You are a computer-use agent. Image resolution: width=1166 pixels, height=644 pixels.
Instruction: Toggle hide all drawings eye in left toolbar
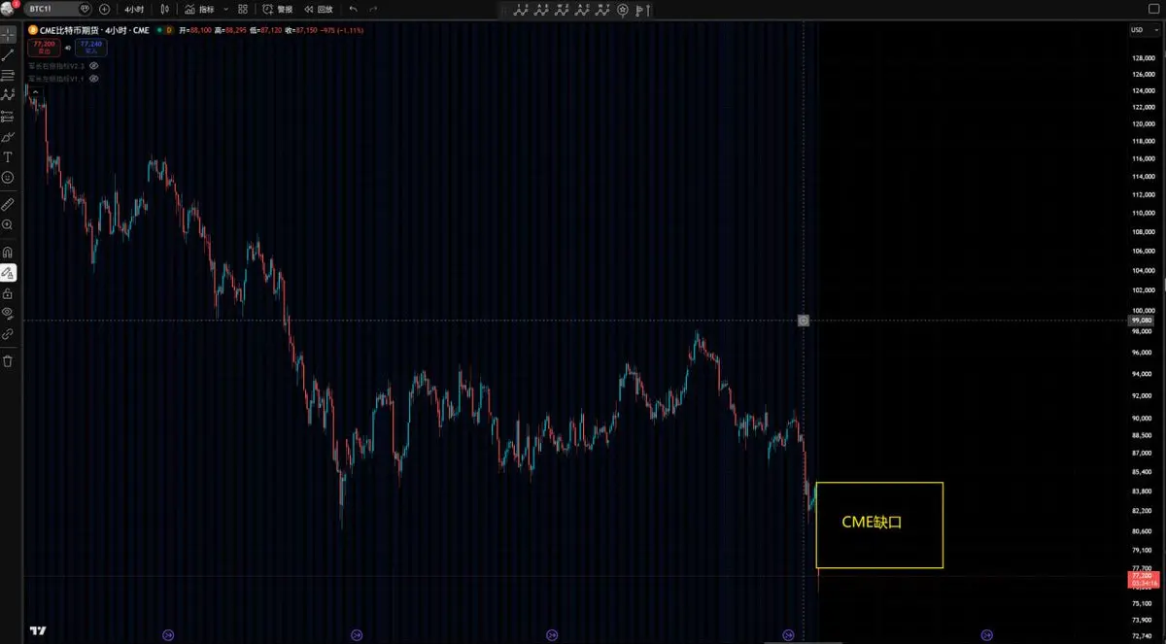(8, 314)
